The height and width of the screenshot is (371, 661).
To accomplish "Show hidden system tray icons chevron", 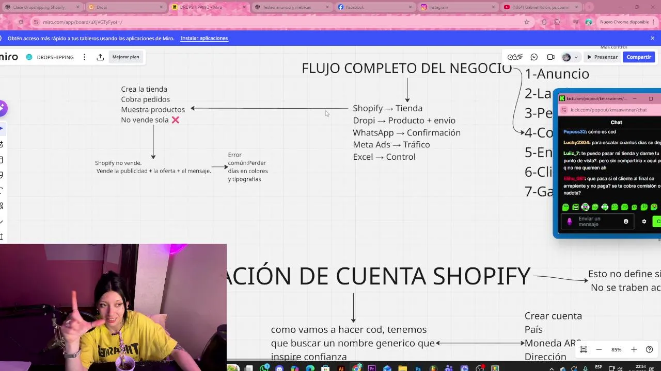I will click(552, 369).
